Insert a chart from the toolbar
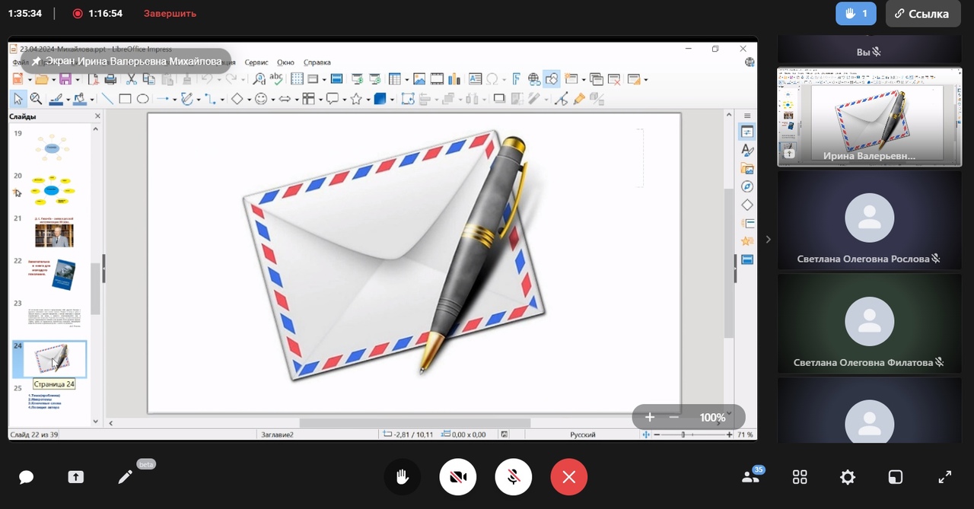 click(454, 79)
